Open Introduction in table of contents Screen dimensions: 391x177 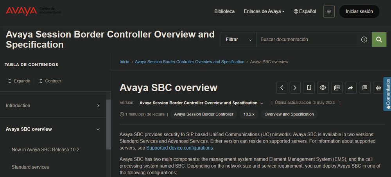[x=18, y=106]
